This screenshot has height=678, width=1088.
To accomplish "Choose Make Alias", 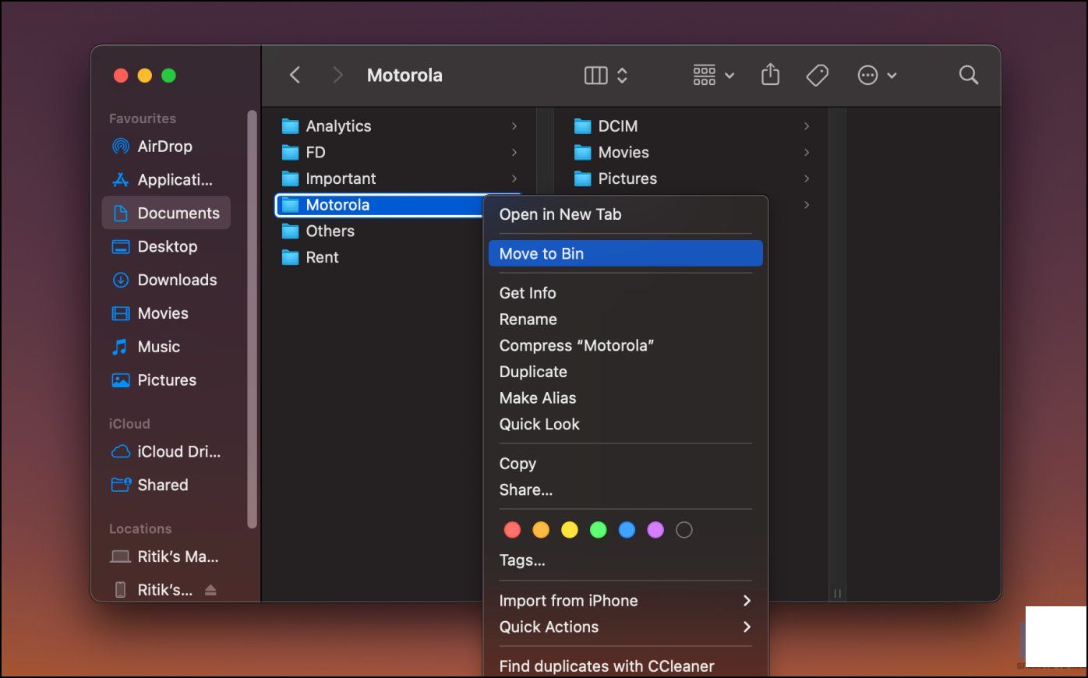I will pos(625,398).
